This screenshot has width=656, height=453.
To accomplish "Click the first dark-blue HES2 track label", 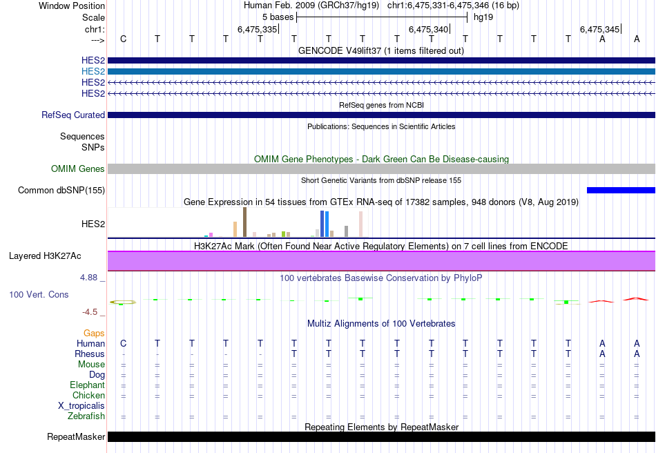I will click(93, 61).
